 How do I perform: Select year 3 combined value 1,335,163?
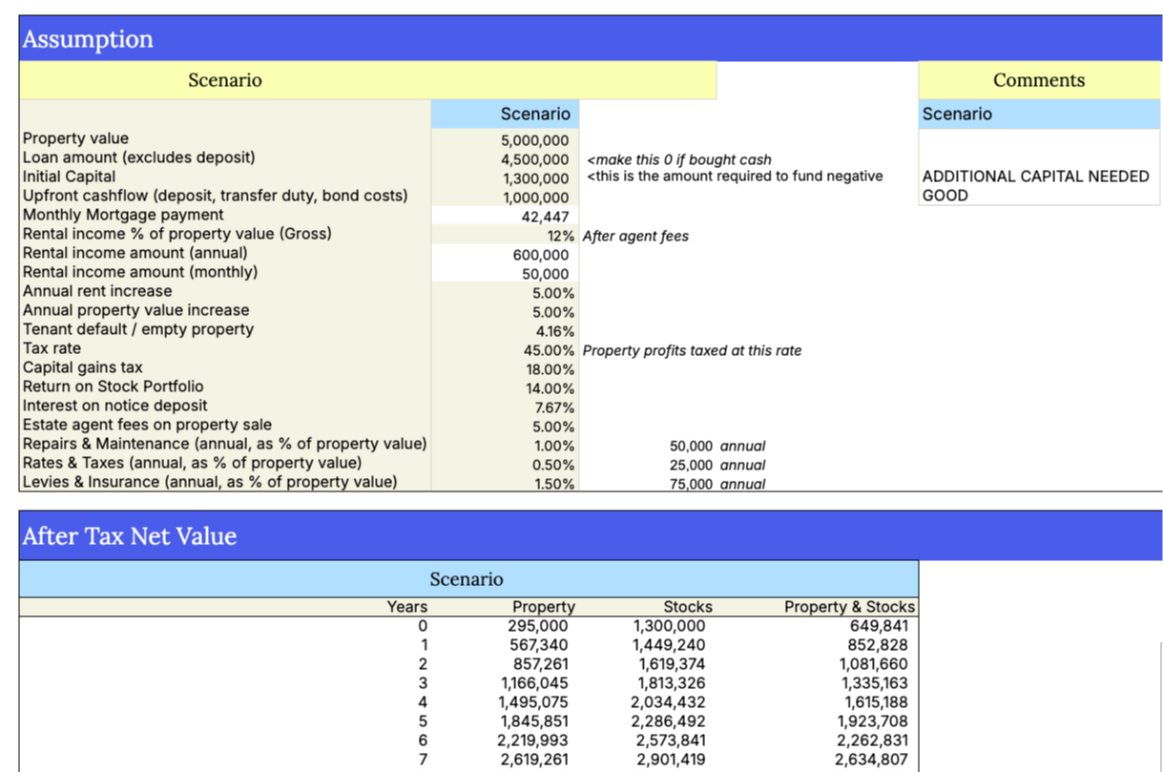tap(874, 683)
